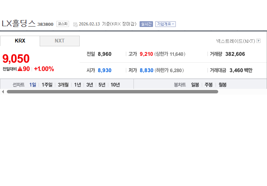Click the trading volume 382,606
Image resolution: width=267 pixels, height=186 pixels.
coord(235,54)
